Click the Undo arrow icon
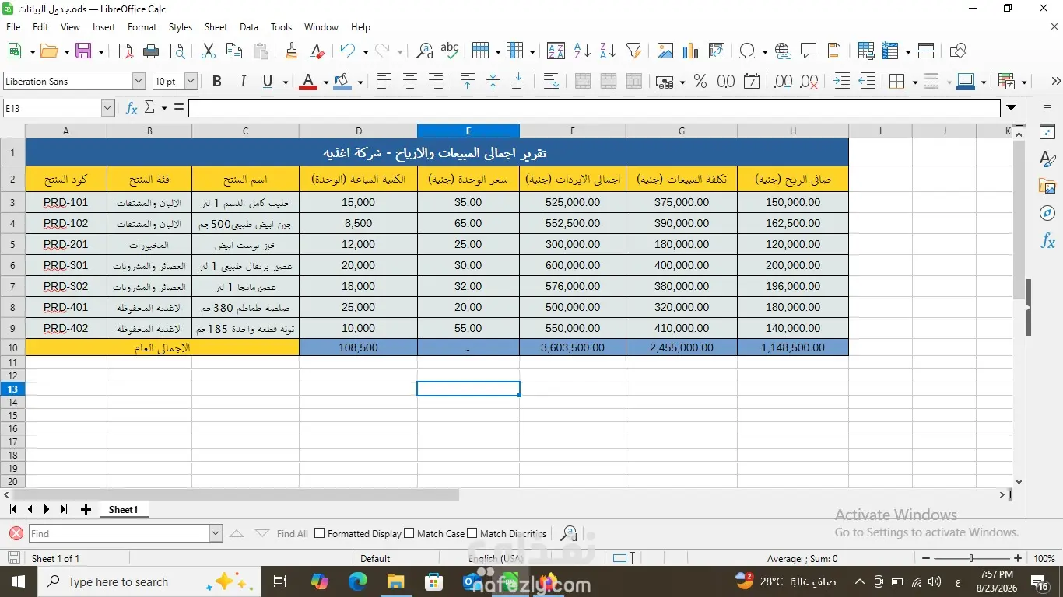The image size is (1063, 597). point(348,51)
